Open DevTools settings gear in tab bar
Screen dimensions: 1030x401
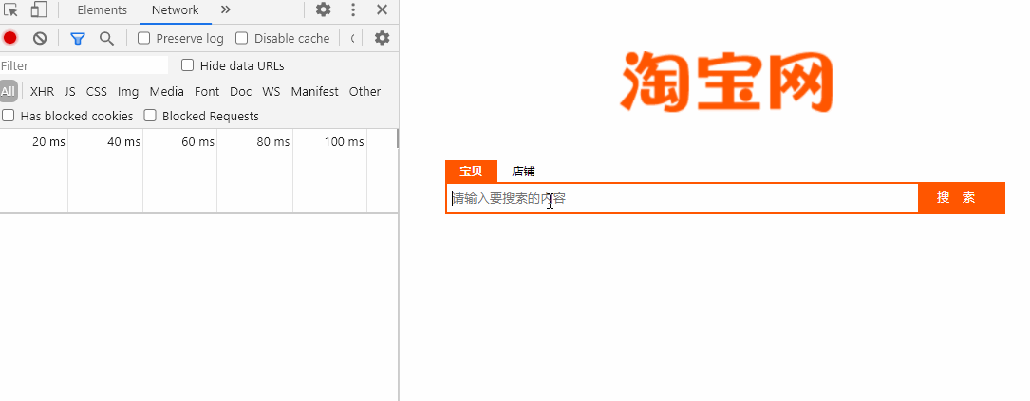(323, 9)
